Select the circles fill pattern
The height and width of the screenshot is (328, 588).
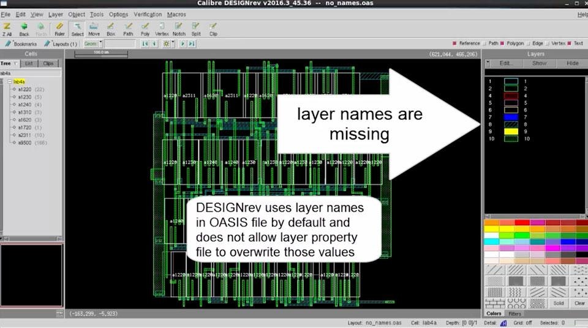[516, 303]
